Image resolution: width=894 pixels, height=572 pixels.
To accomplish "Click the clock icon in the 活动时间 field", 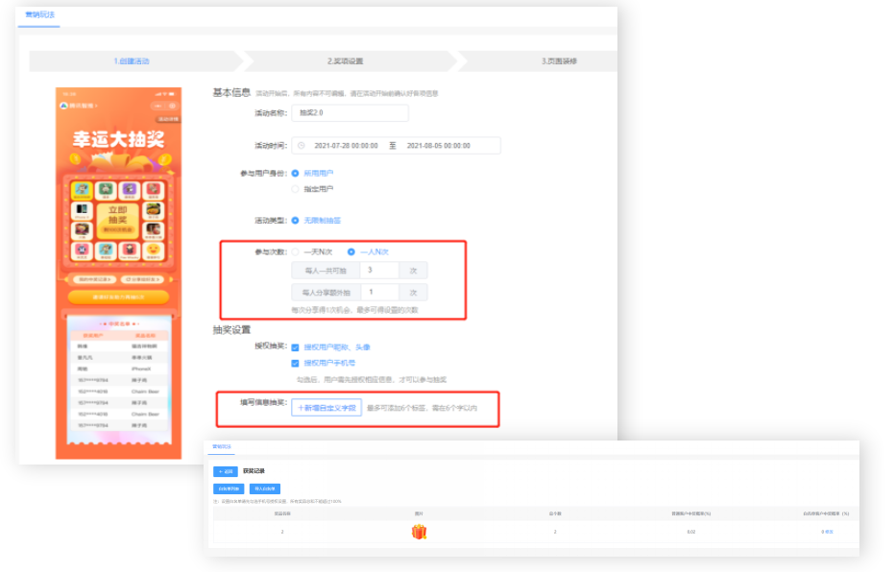I will (x=302, y=146).
